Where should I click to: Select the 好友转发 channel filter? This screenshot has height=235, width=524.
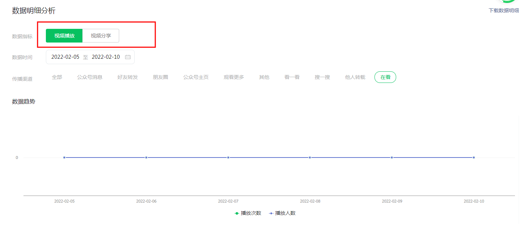[128, 77]
